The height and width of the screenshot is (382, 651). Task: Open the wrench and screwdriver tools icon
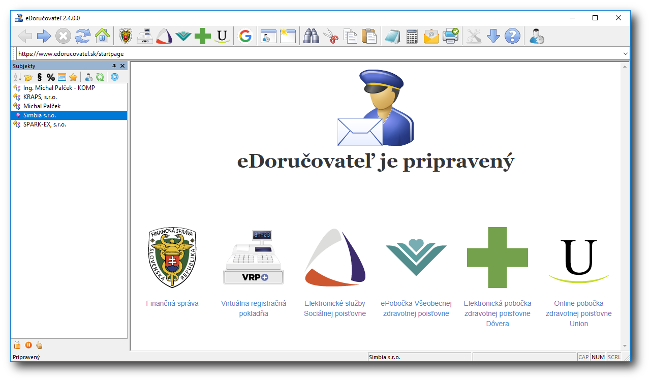474,36
